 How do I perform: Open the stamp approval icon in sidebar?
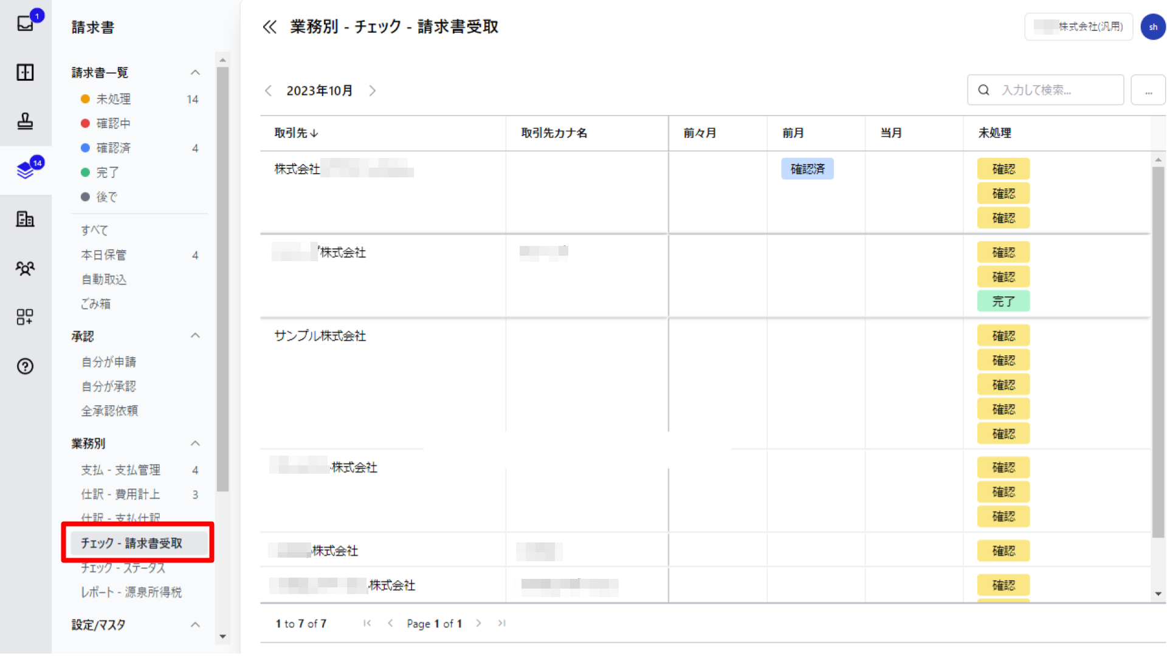point(25,121)
